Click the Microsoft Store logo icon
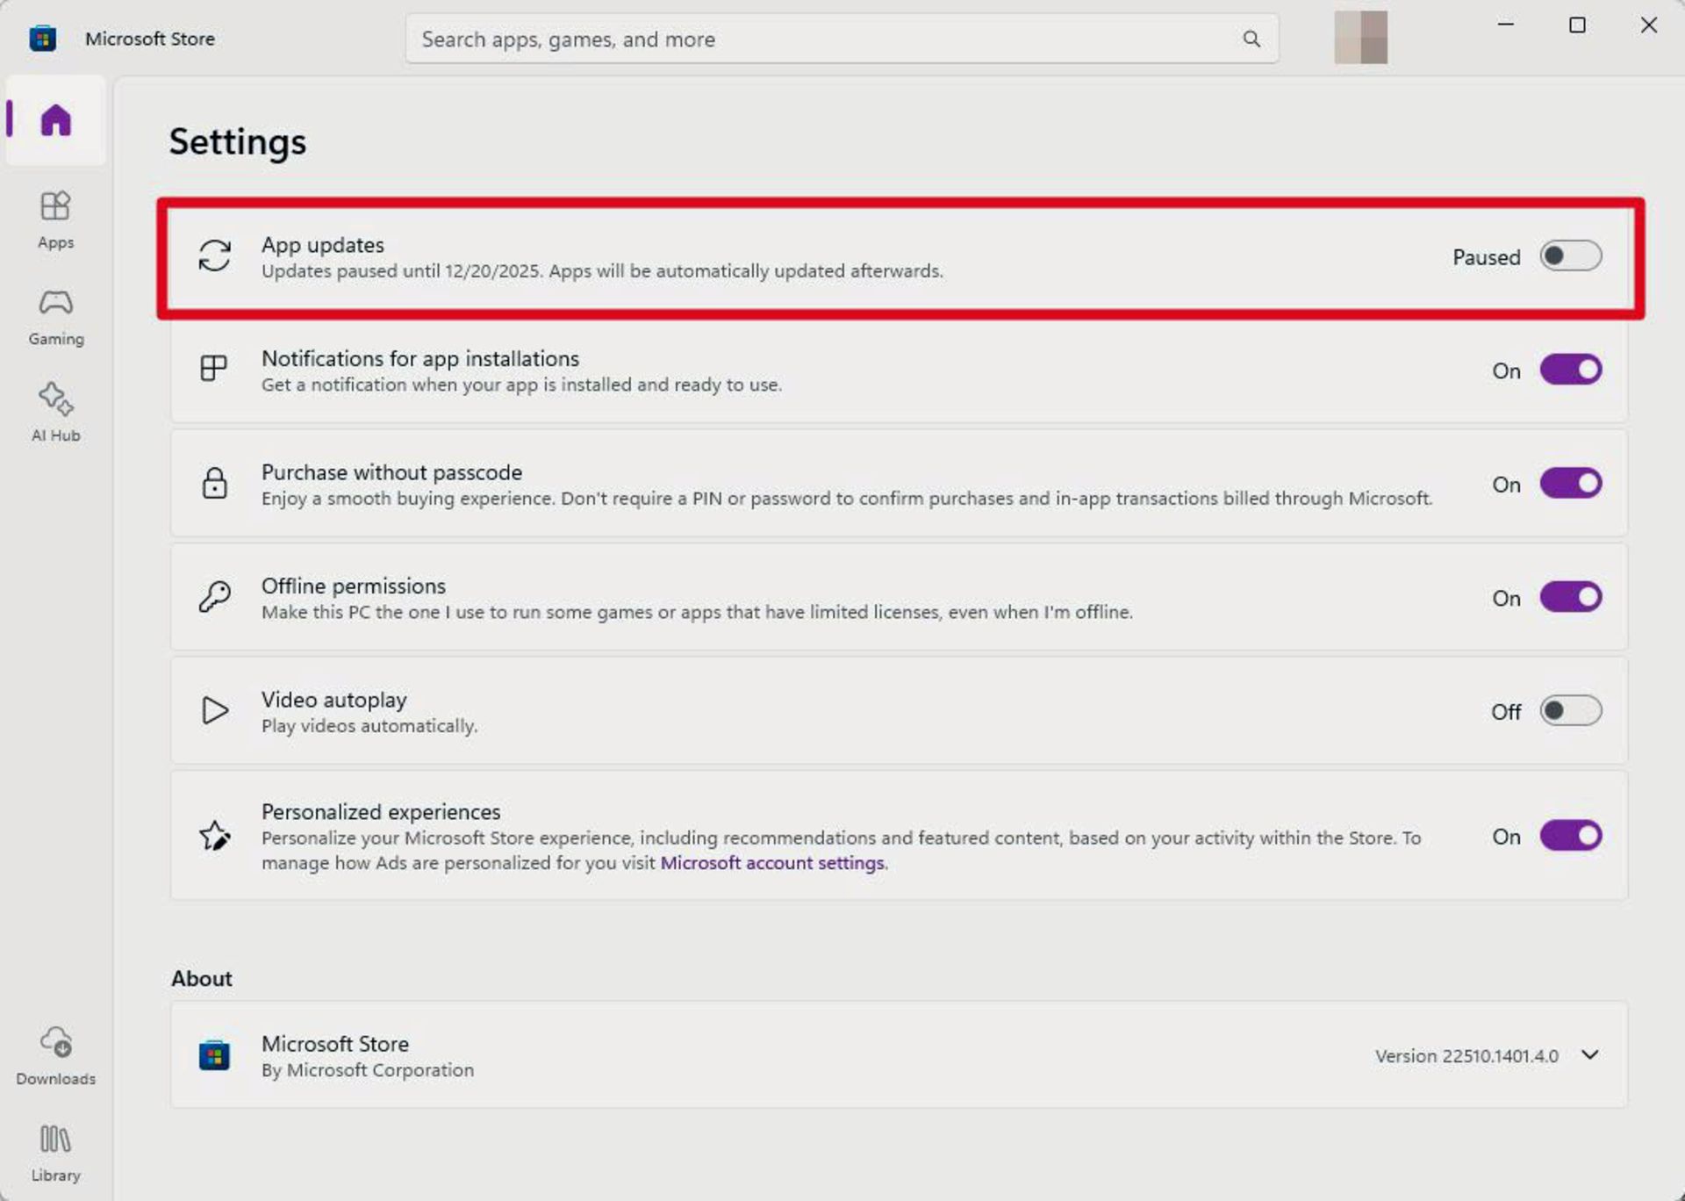Screen dimensions: 1685x1201 [x=42, y=39]
